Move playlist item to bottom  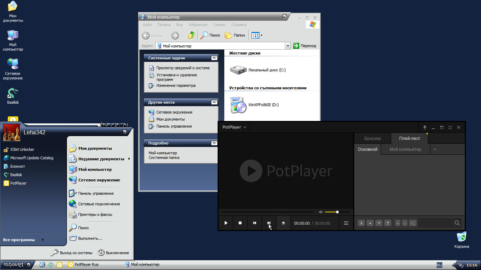388,223
